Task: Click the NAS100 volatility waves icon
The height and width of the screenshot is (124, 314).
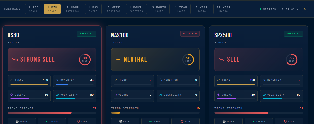Action: pyautogui.click(x=161, y=95)
